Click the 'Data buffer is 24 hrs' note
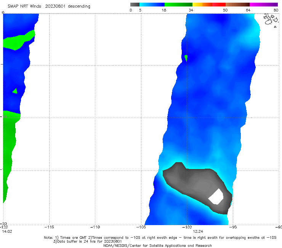282x248 pixels. [88, 242]
